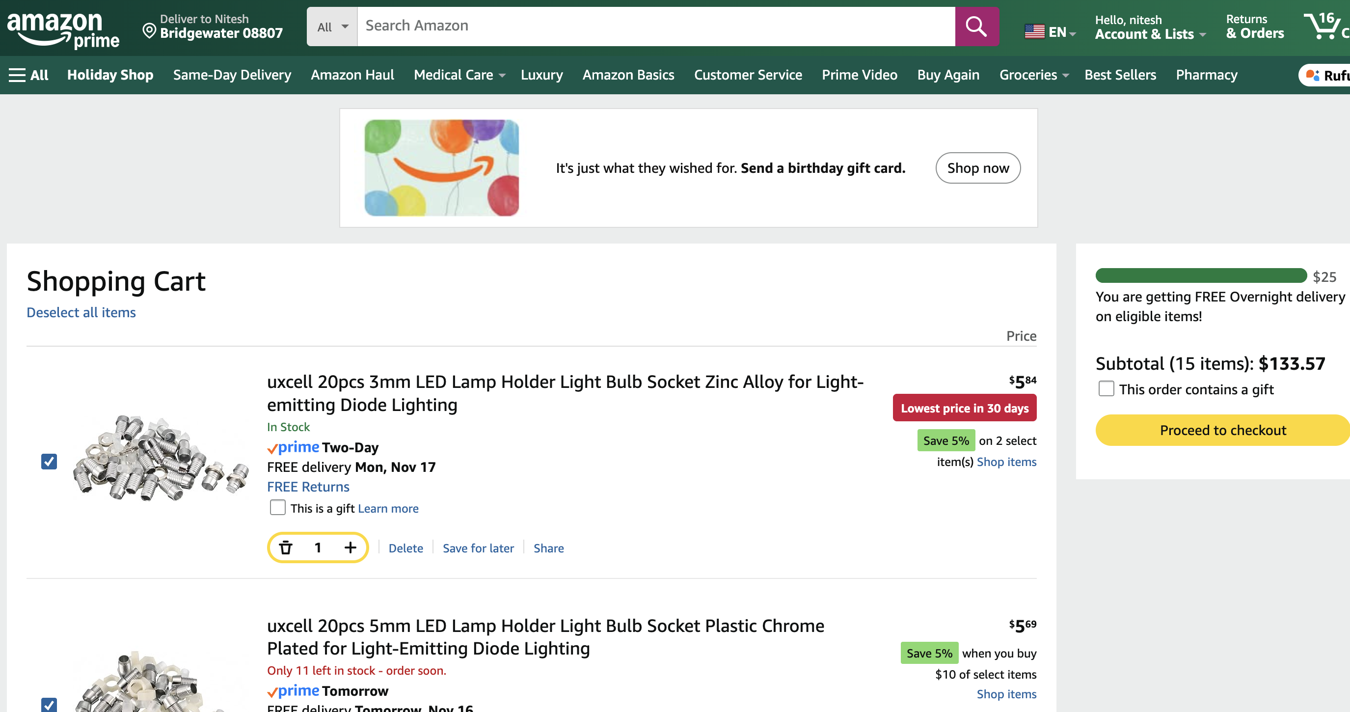Click the green free delivery progress bar
Image resolution: width=1350 pixels, height=712 pixels.
point(1201,275)
